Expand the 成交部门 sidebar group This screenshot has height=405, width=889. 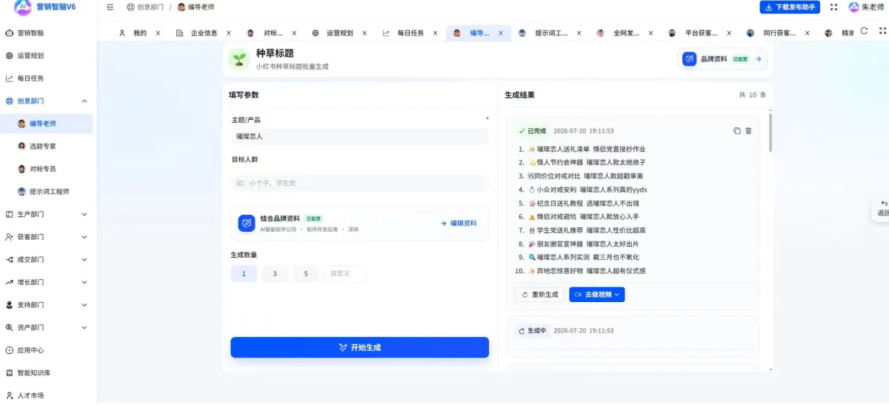pyautogui.click(x=47, y=260)
